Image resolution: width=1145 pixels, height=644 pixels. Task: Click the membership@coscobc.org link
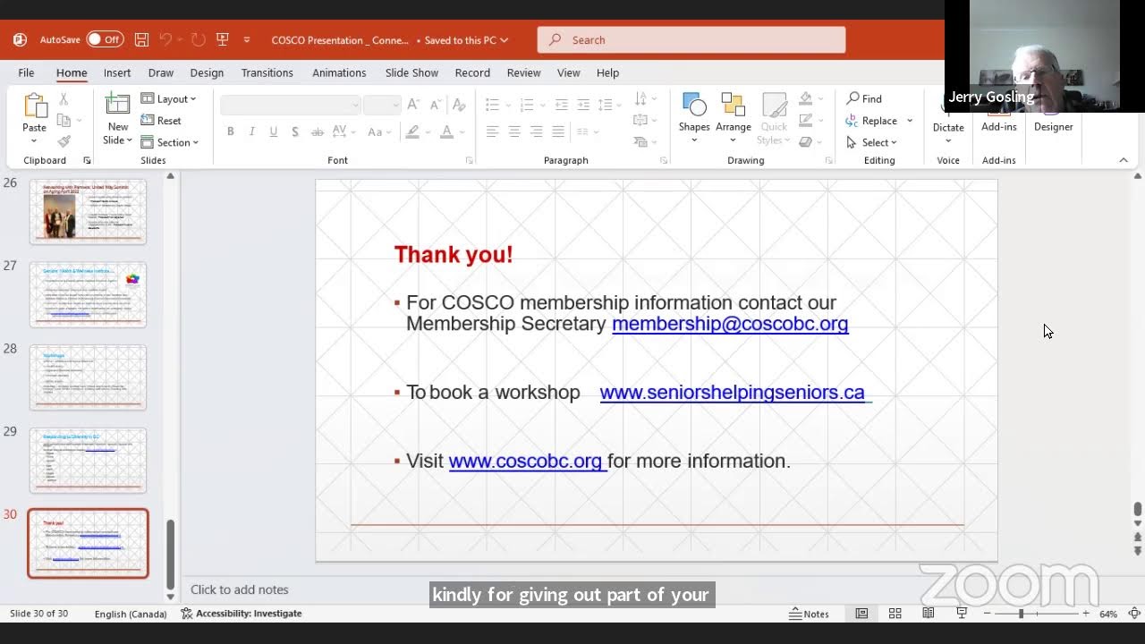(730, 324)
